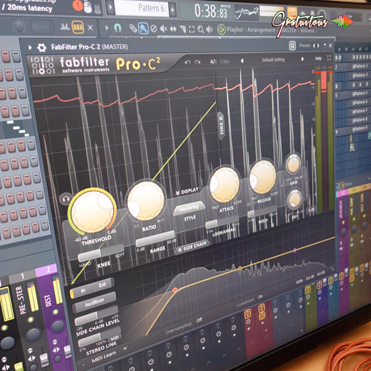The width and height of the screenshot is (371, 371).
Task: Click the plus button beside Pattern 6
Action: tap(173, 10)
